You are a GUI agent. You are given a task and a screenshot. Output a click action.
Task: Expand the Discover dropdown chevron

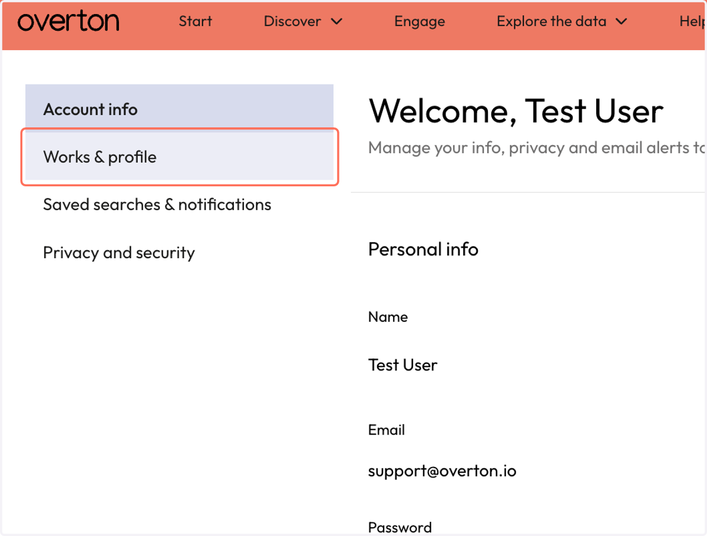(336, 22)
